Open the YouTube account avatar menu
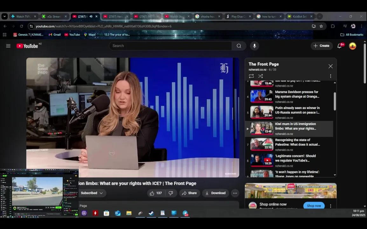This screenshot has width=367, height=229. (352, 46)
